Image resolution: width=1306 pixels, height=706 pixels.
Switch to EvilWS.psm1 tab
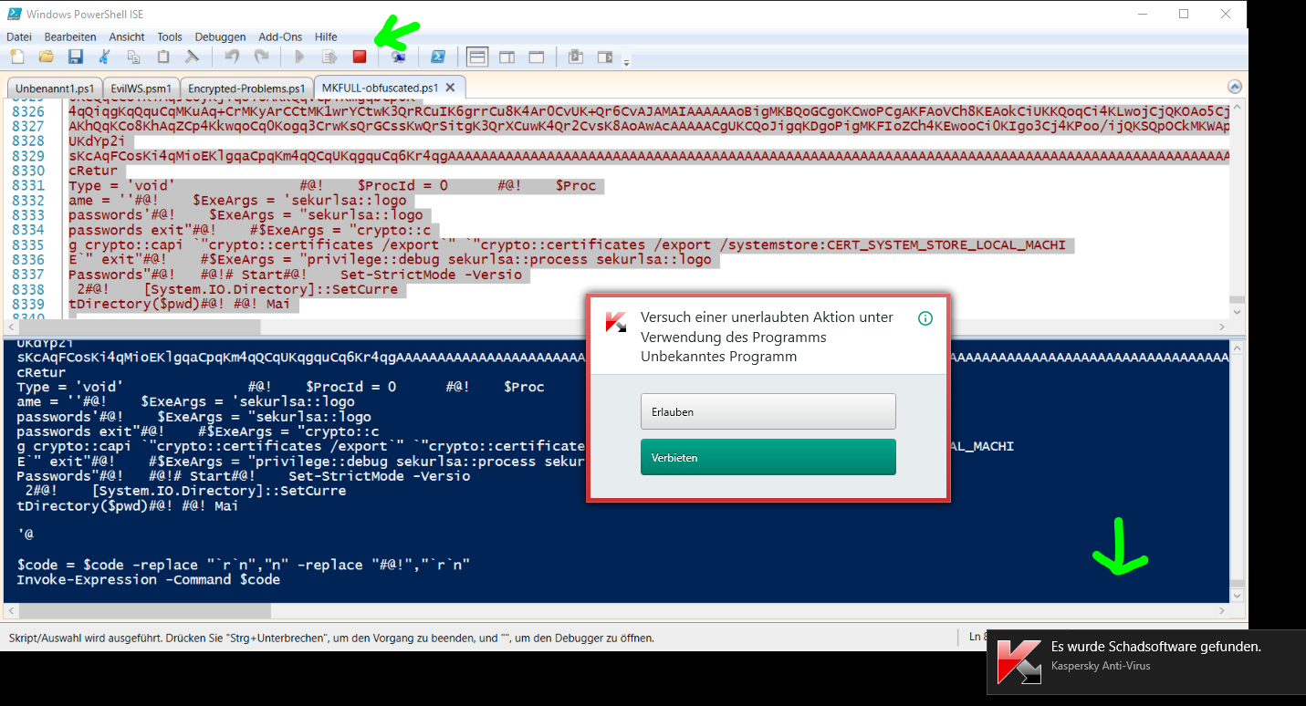click(140, 88)
